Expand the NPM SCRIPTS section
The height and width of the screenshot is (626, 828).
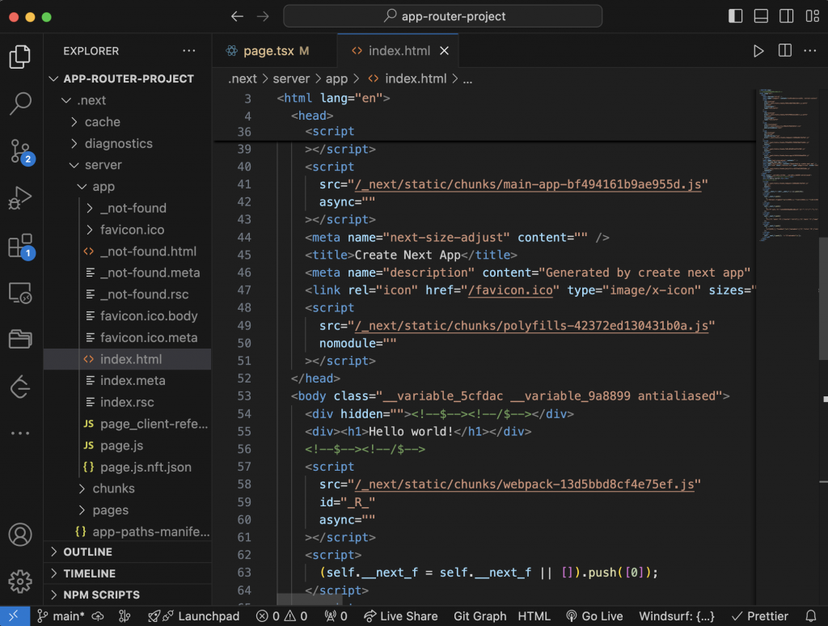point(127,594)
